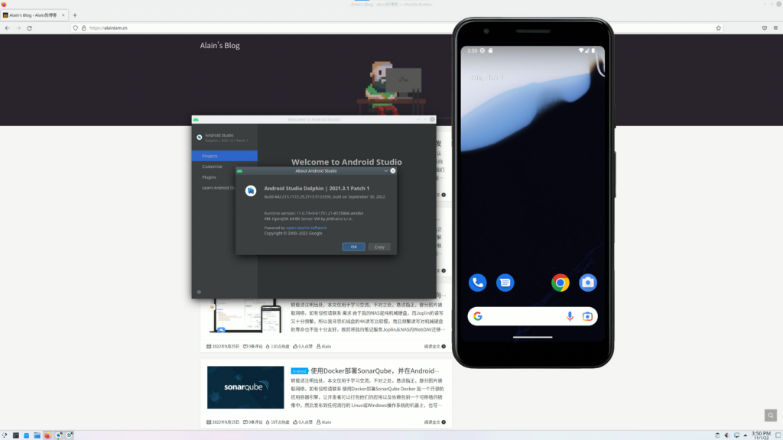Click the blog search button at page corner

point(771,415)
